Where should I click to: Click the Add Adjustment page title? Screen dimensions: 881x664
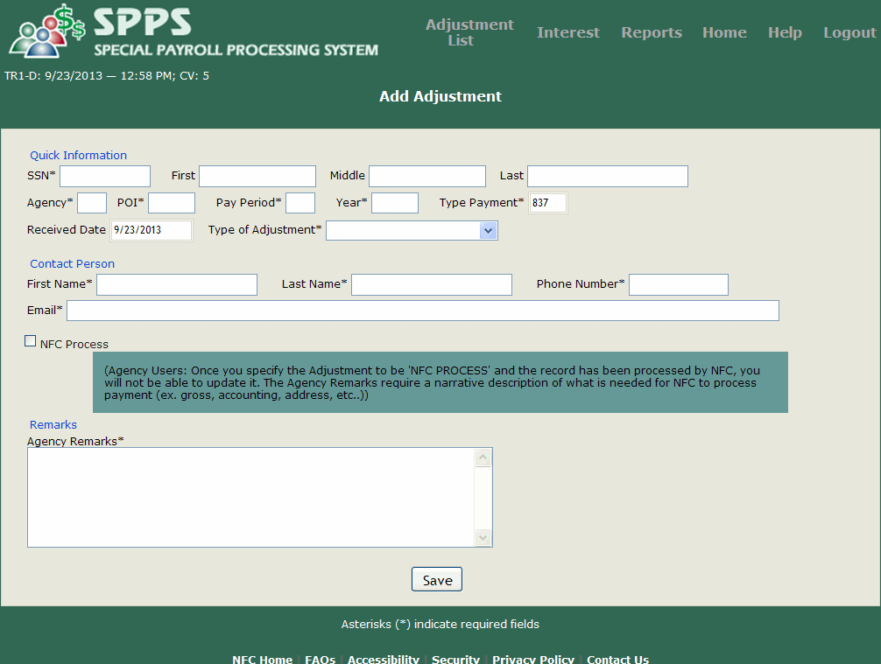(440, 96)
